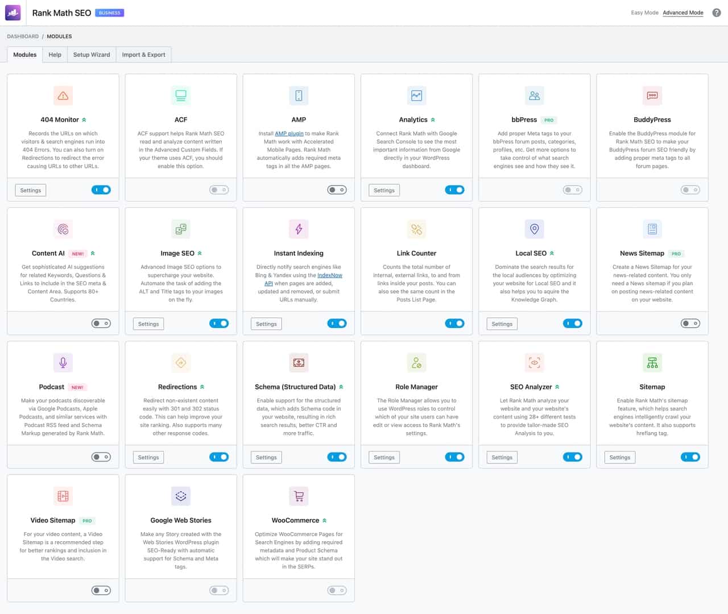Select Easy Mode

644,13
